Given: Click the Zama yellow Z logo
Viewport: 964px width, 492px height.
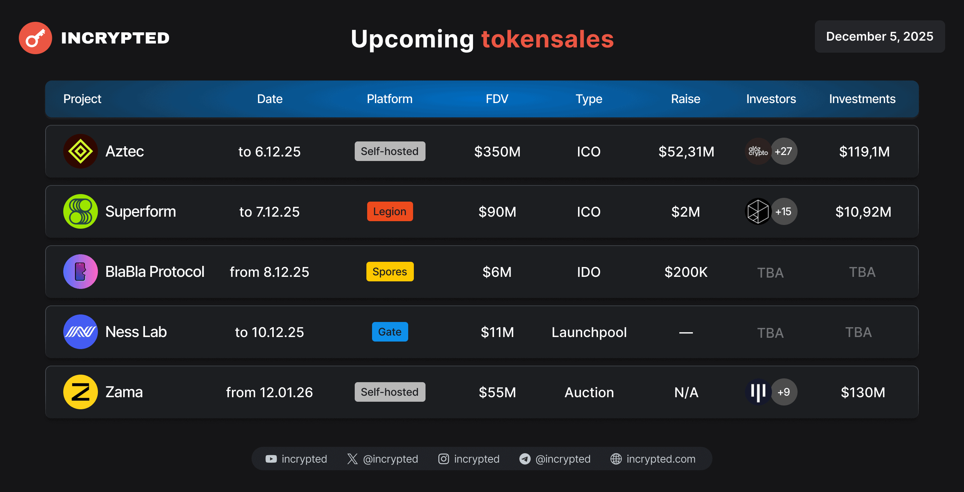Looking at the screenshot, I should click(81, 392).
